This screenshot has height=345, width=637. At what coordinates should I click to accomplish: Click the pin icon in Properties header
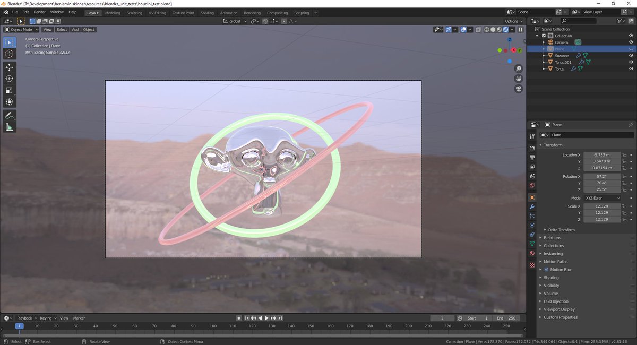pyautogui.click(x=631, y=125)
